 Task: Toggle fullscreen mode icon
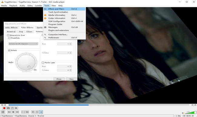pyautogui.click(x=23, y=112)
